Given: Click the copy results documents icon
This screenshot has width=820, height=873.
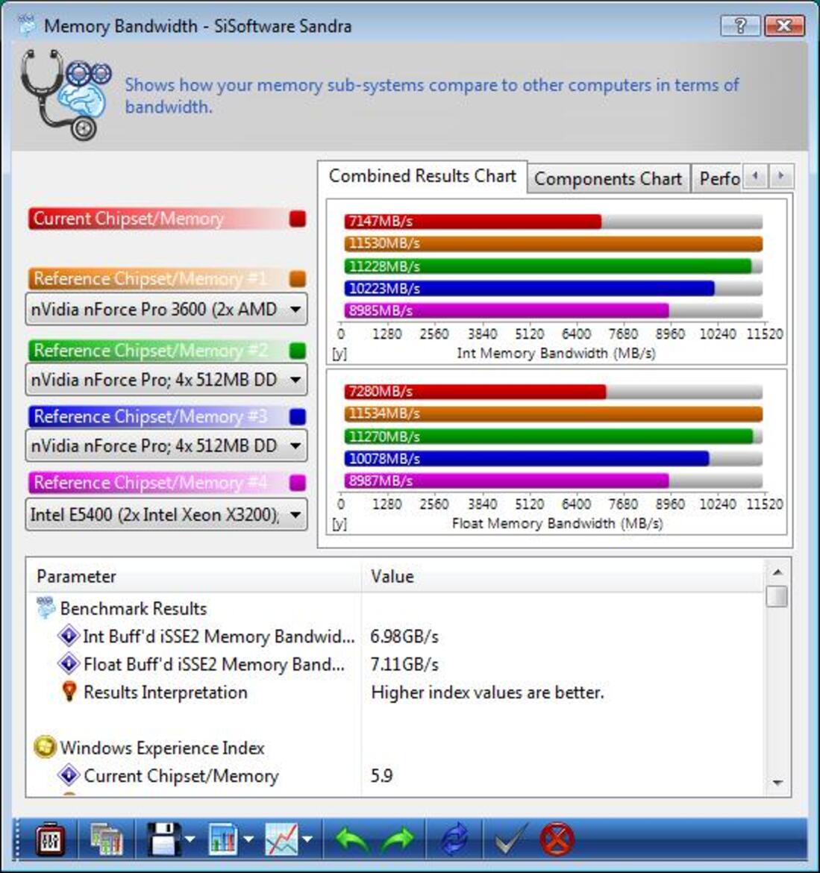Looking at the screenshot, I should click(x=107, y=839).
